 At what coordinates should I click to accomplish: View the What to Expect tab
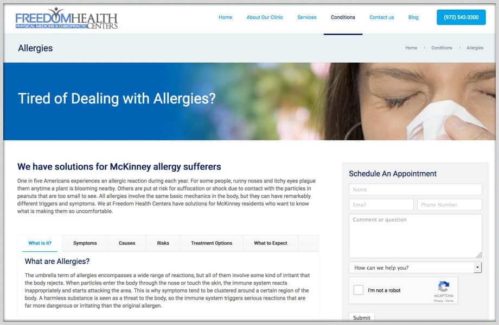271,243
